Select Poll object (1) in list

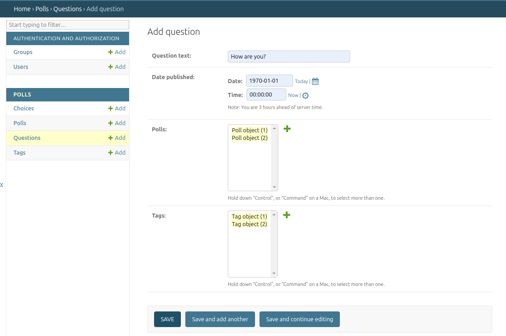250,130
